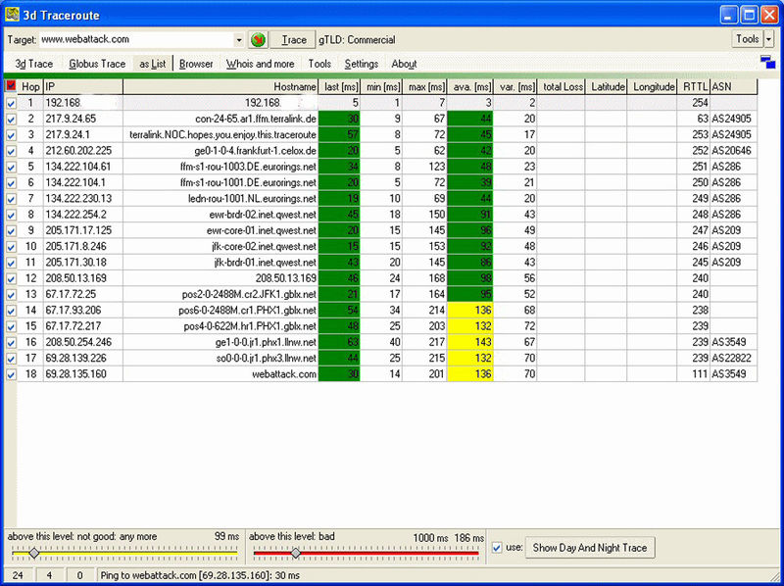
Task: Click the blue cascading windows icon
Action: [767, 62]
